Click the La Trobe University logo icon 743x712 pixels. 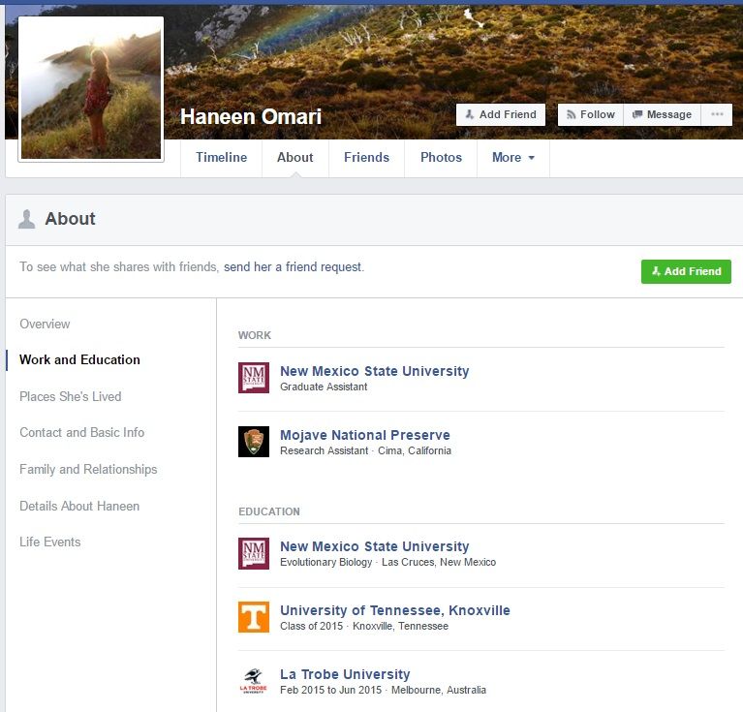(x=254, y=681)
